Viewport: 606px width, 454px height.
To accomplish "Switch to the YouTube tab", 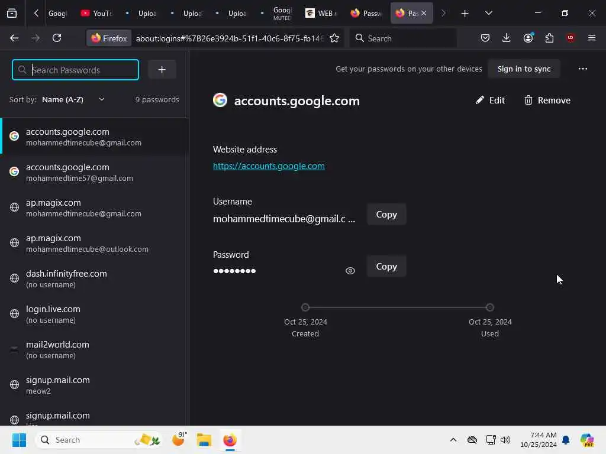I will [96, 13].
